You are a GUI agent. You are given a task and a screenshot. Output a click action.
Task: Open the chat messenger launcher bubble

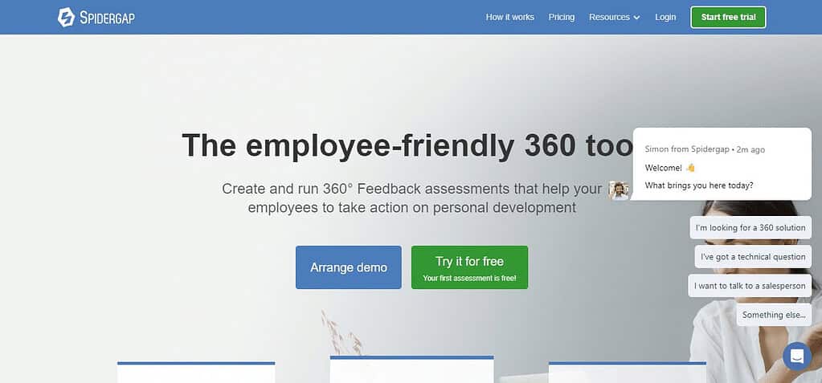[797, 357]
